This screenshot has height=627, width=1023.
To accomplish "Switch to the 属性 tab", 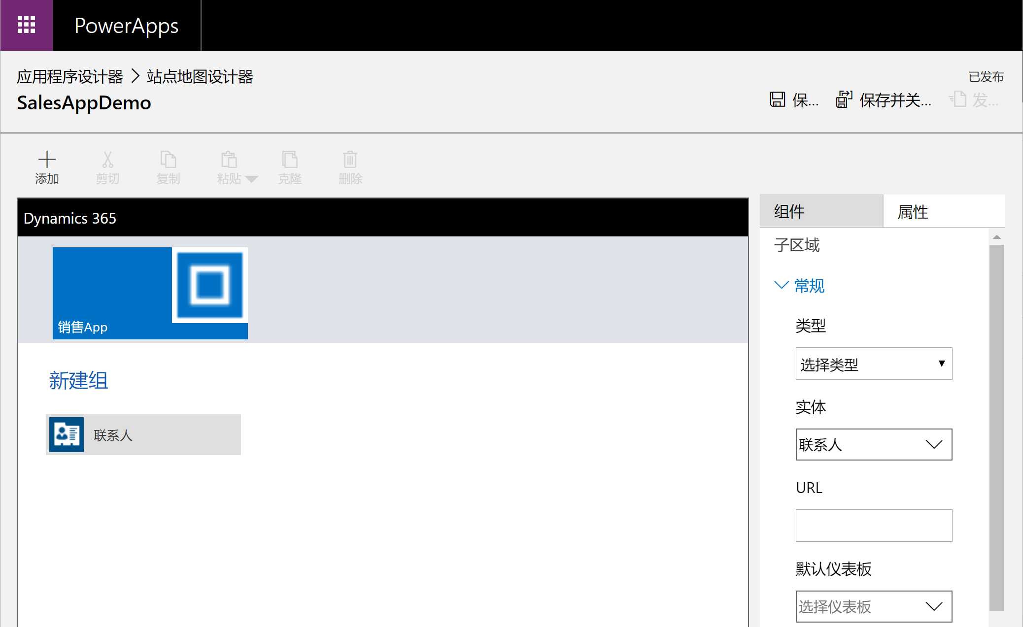I will (x=944, y=211).
